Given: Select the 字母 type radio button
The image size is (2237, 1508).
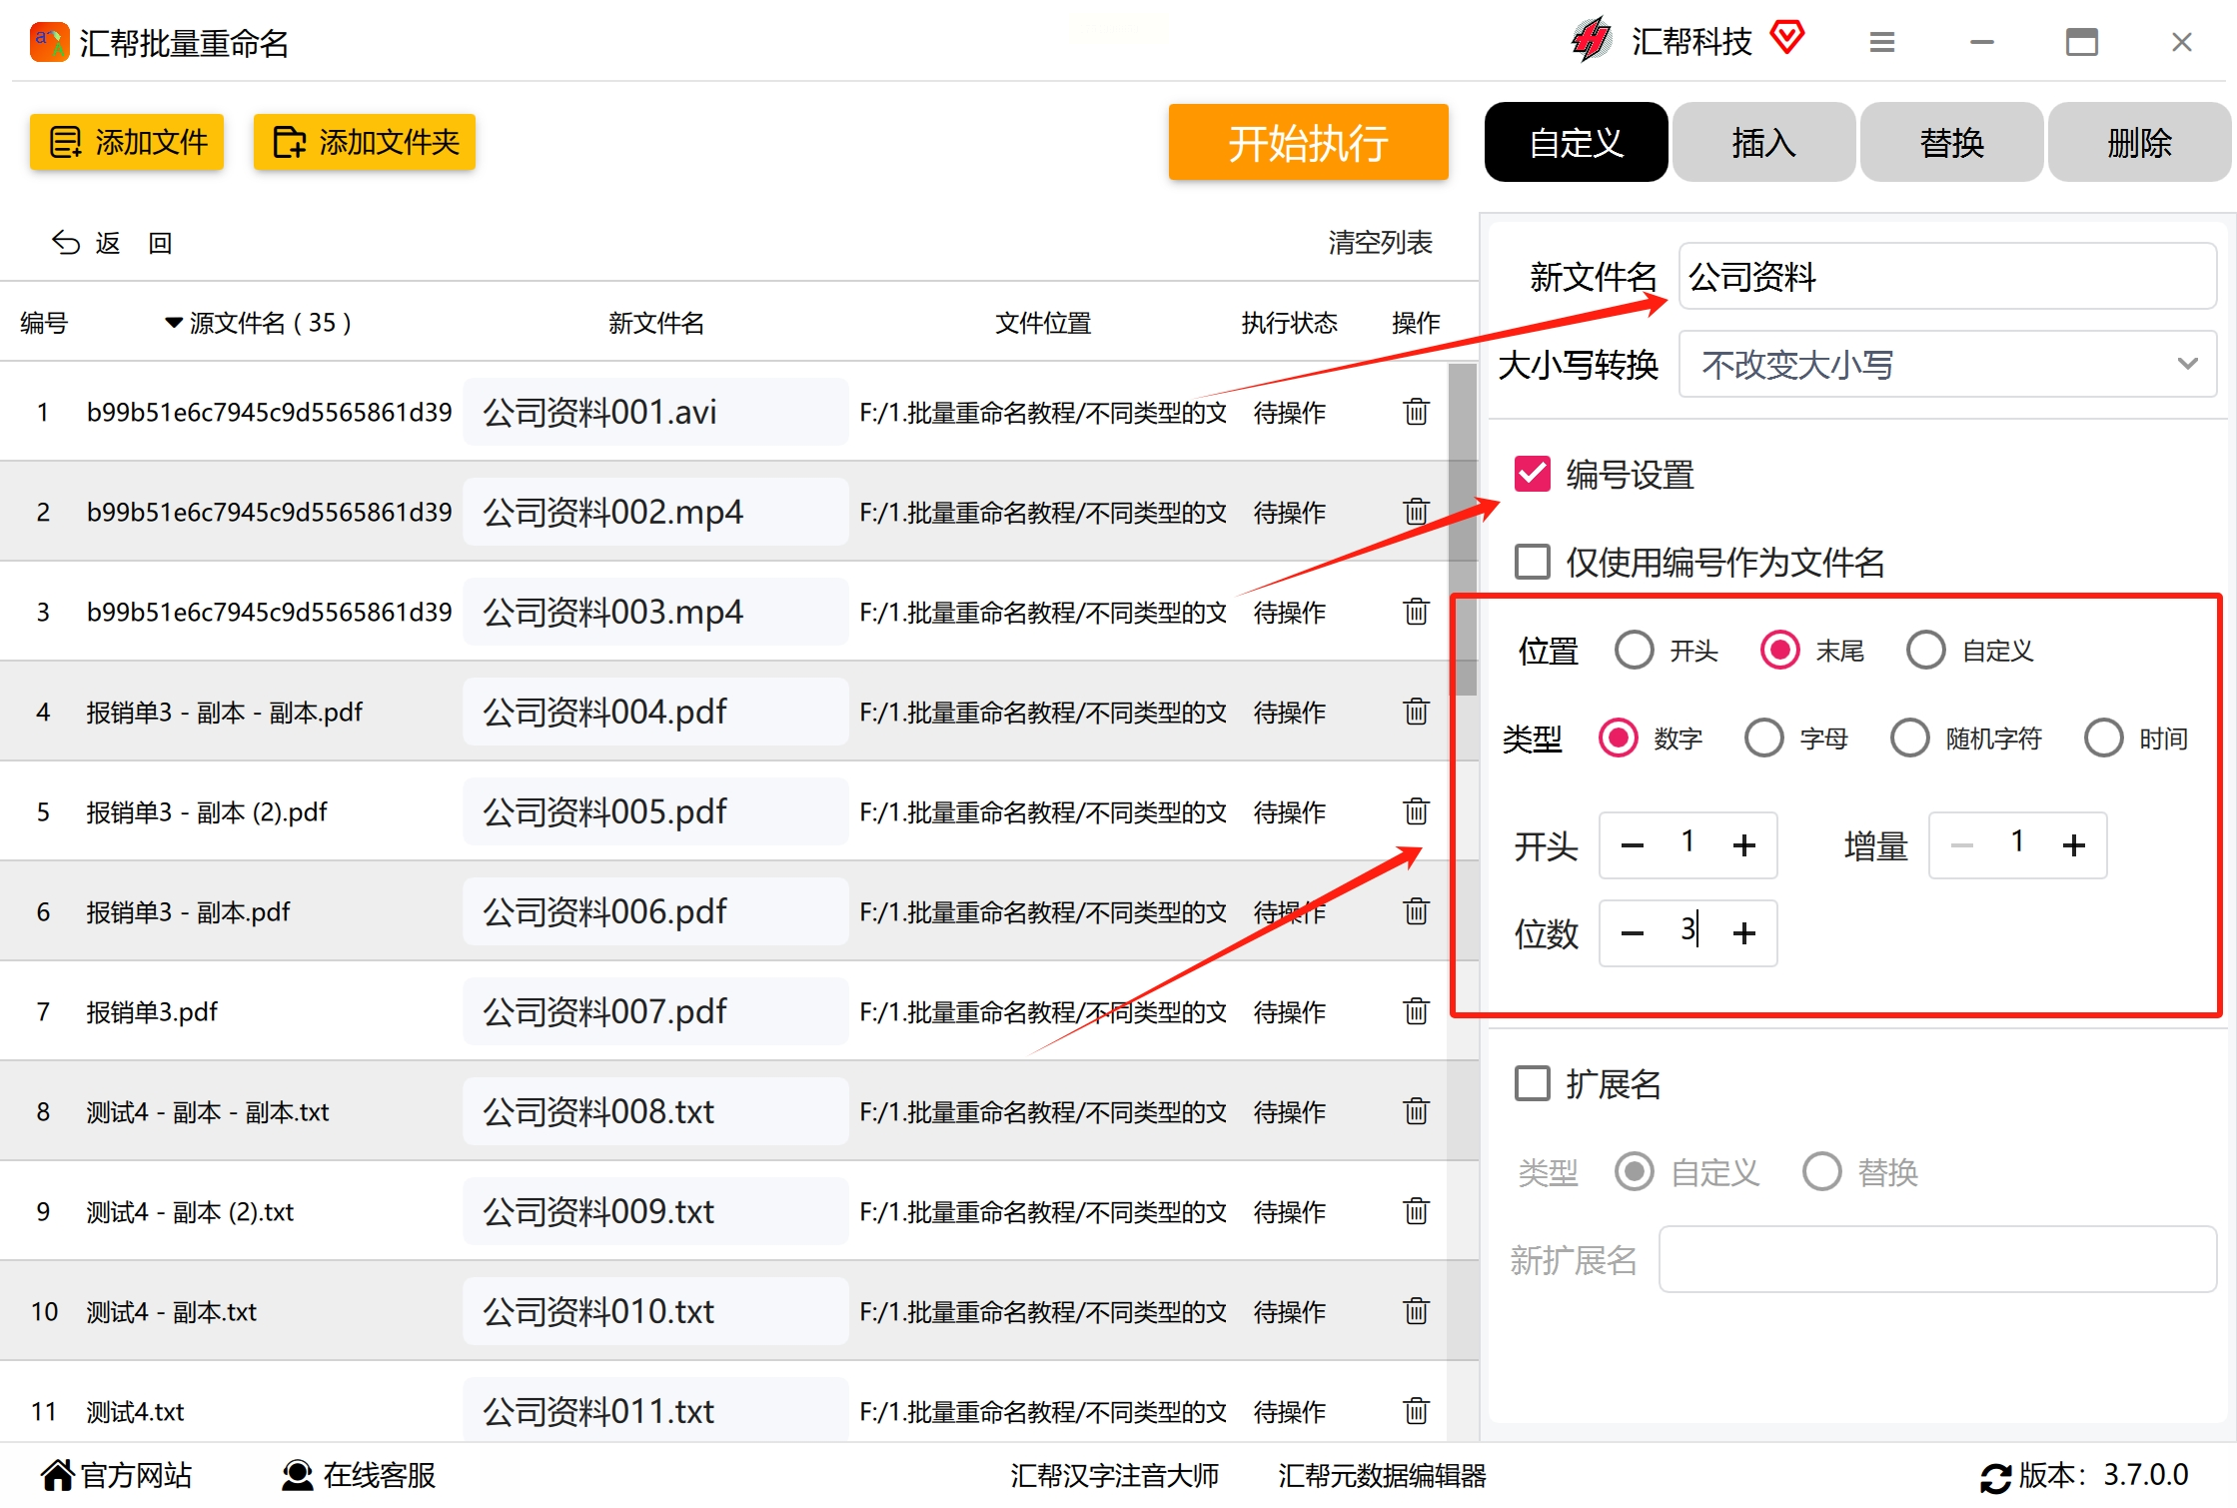Looking at the screenshot, I should [1764, 739].
